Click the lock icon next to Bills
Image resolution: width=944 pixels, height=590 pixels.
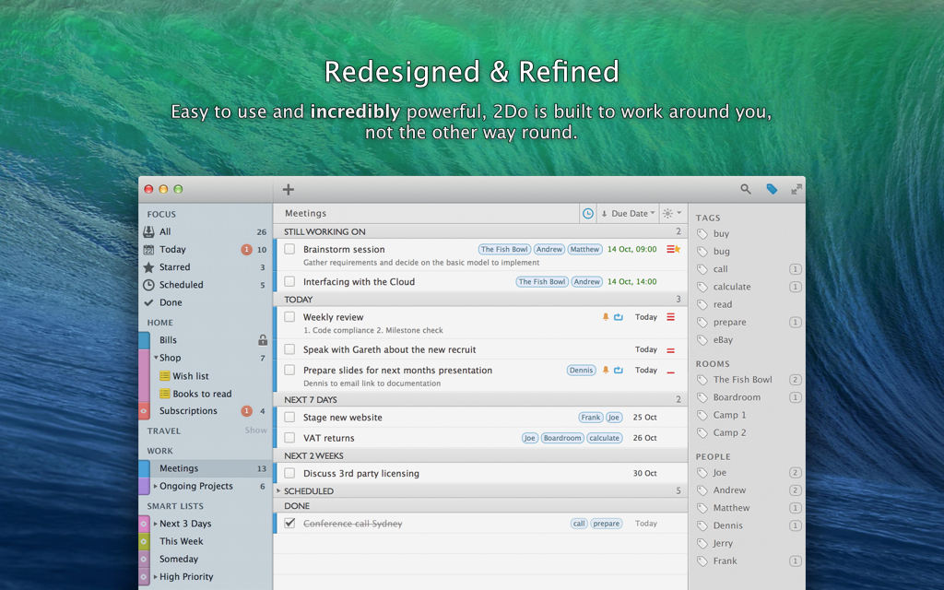click(x=263, y=340)
